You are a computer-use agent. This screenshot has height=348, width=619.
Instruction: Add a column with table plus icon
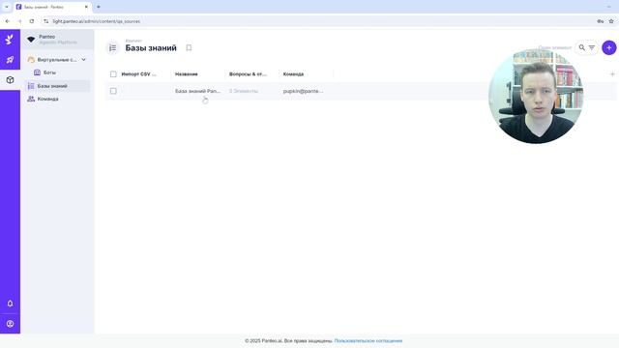(612, 74)
